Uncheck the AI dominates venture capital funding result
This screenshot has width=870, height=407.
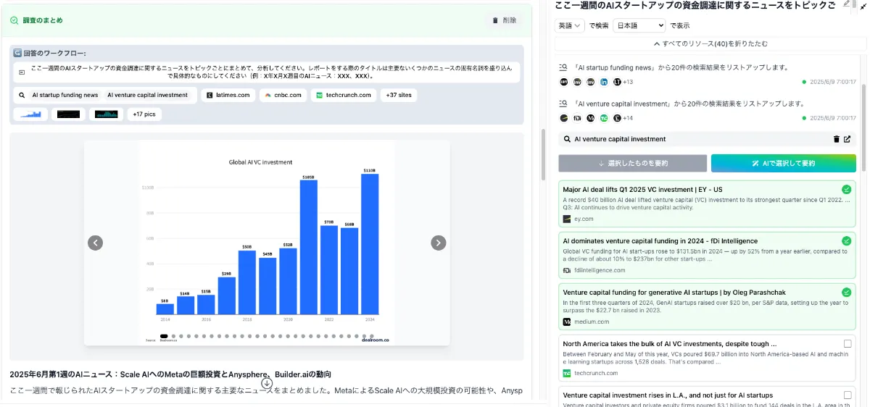[846, 241]
